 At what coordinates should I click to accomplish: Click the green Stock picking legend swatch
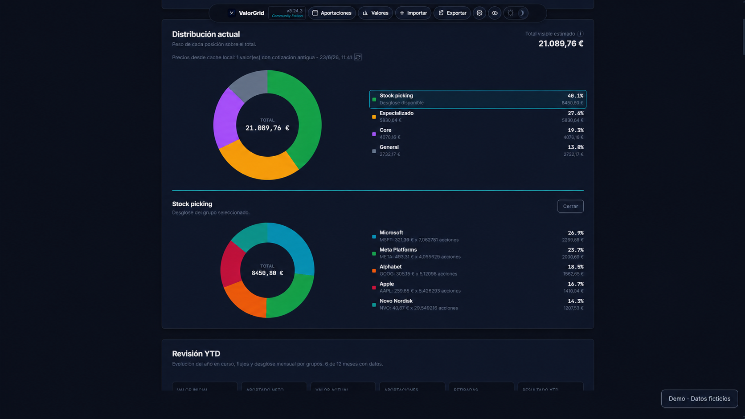374,99
